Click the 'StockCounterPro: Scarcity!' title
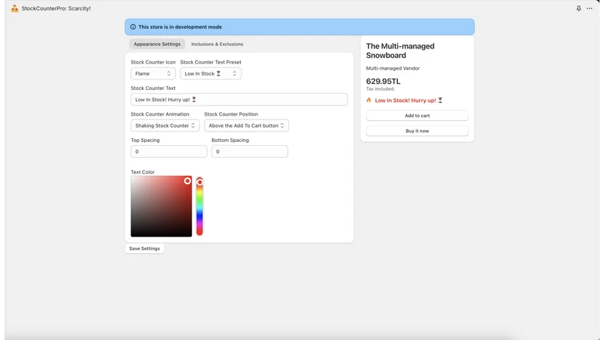Image resolution: width=604 pixels, height=340 pixels. (x=56, y=8)
